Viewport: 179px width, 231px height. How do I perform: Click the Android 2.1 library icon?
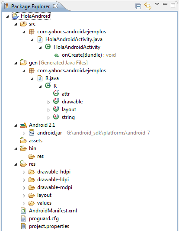click(x=23, y=125)
